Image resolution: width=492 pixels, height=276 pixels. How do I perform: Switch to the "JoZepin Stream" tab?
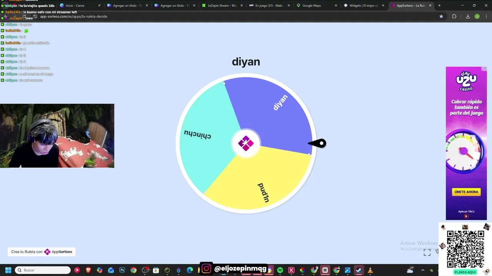[x=222, y=5]
